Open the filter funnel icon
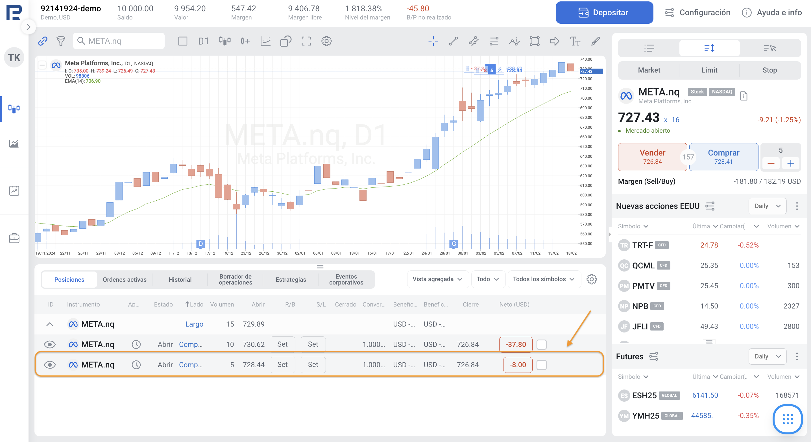This screenshot has width=811, height=442. (x=61, y=41)
